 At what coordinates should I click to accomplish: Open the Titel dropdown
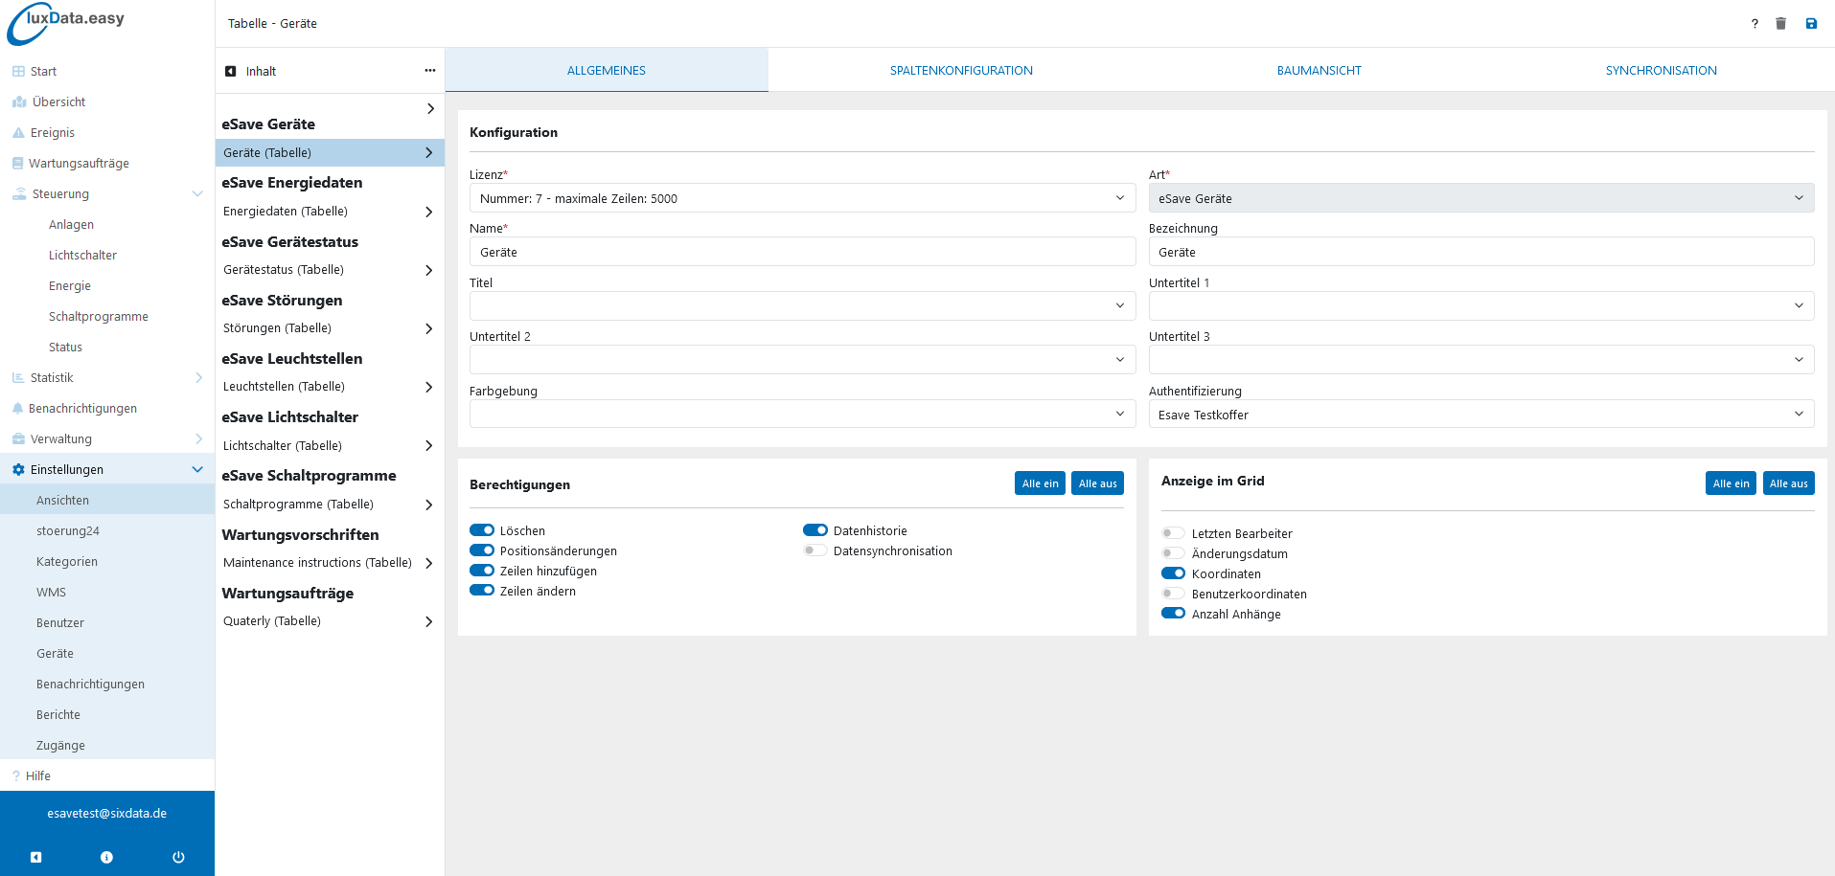pyautogui.click(x=802, y=306)
